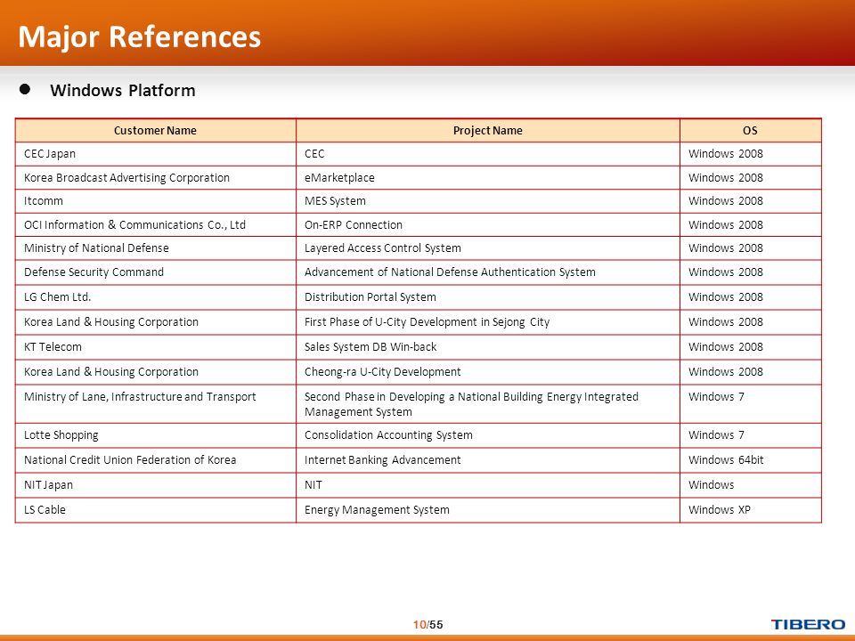This screenshot has height=641, width=855.
Task: Select the 'NIT Japan' customer cell
Action: click(x=155, y=485)
